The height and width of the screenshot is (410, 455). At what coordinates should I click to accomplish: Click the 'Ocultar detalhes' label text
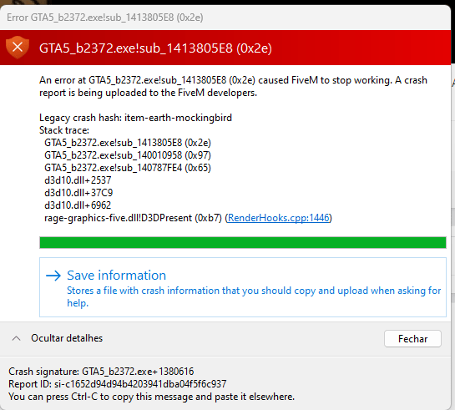tap(67, 338)
